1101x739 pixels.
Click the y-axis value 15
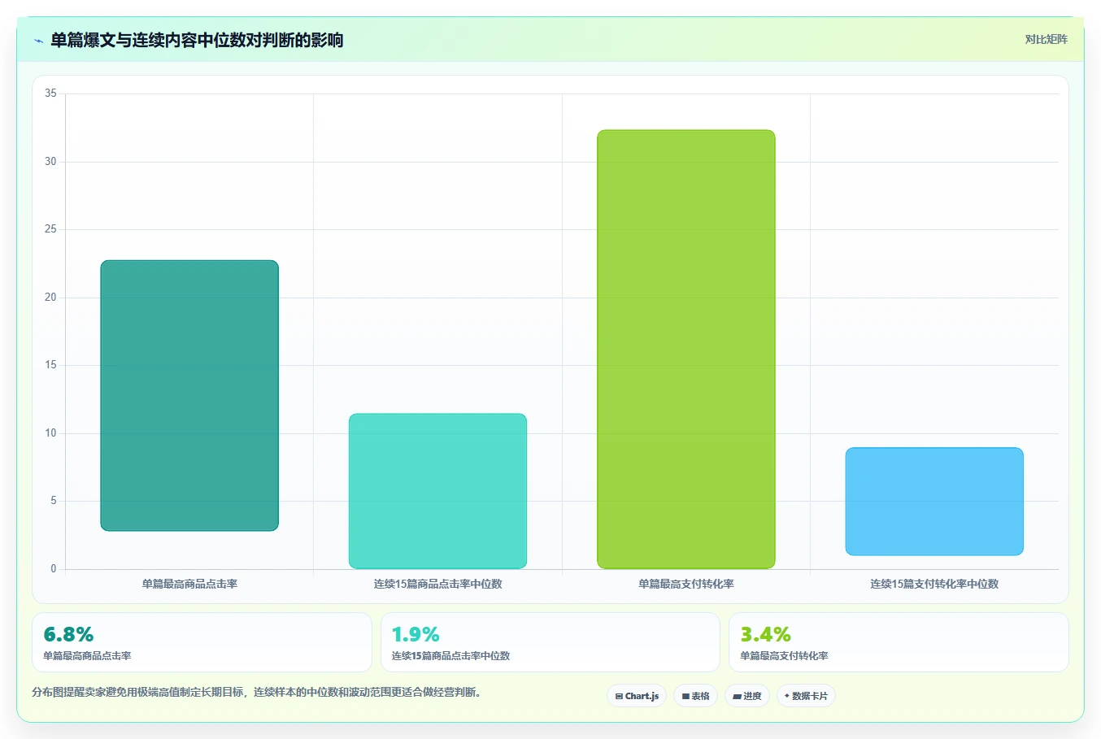pyautogui.click(x=51, y=365)
